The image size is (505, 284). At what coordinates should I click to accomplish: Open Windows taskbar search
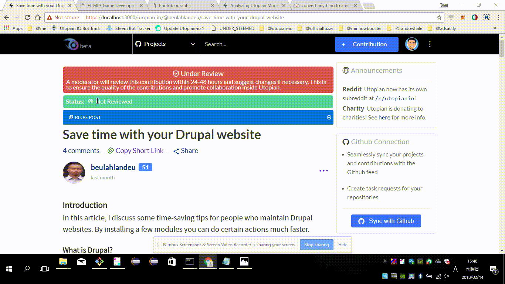coord(27,269)
